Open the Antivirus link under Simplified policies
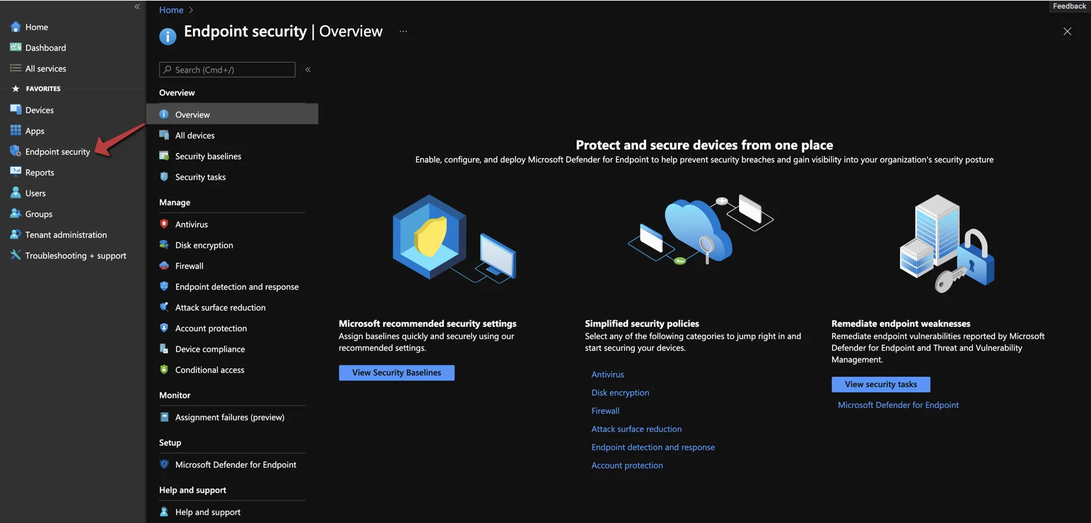The height and width of the screenshot is (523, 1091). (x=607, y=374)
